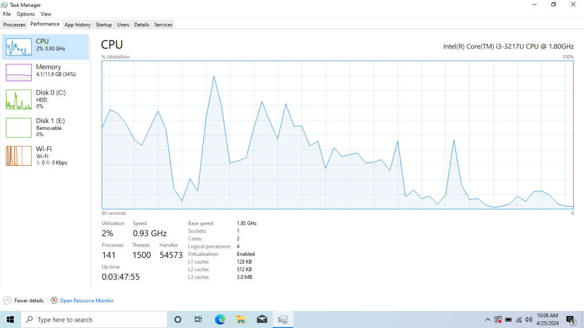This screenshot has height=328, width=584.
Task: Click the volume icon in system tray
Action: click(528, 319)
